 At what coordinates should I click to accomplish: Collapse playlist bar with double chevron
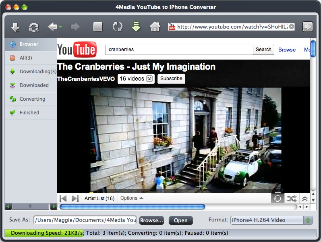pos(305,199)
